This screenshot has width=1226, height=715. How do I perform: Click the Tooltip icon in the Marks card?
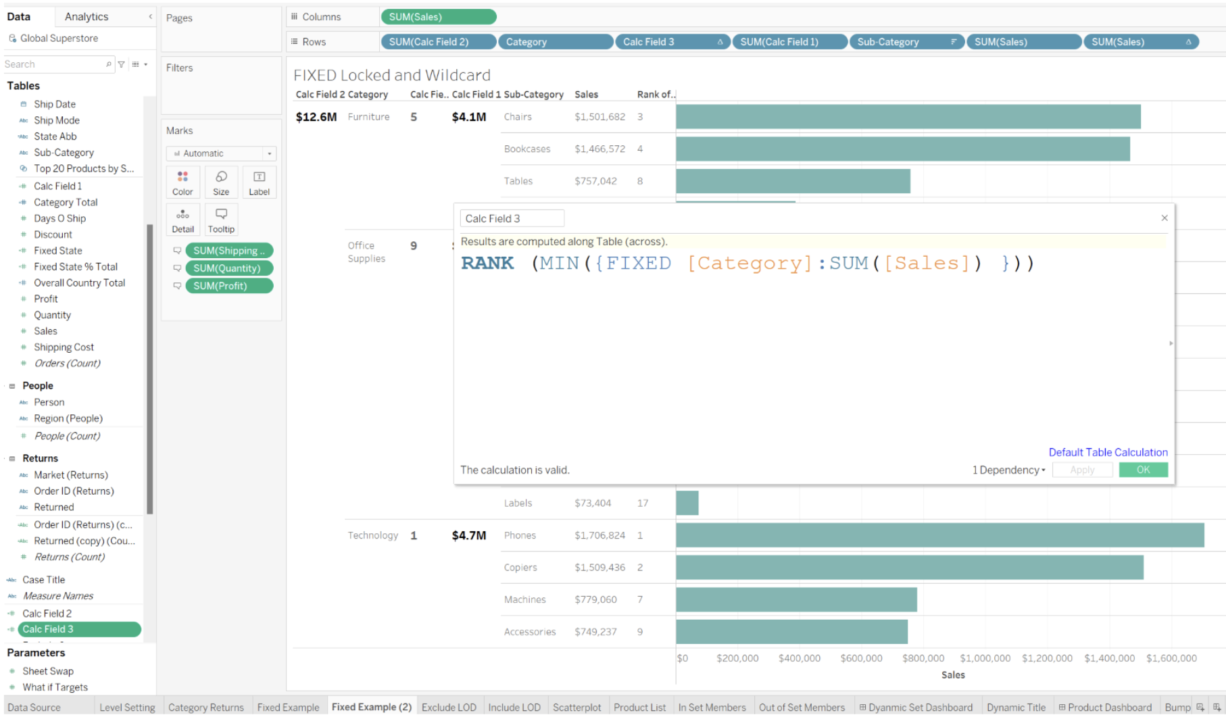[221, 218]
